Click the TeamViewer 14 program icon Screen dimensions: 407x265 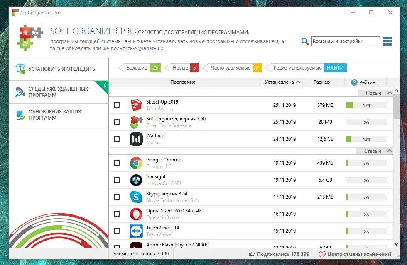coord(136,231)
